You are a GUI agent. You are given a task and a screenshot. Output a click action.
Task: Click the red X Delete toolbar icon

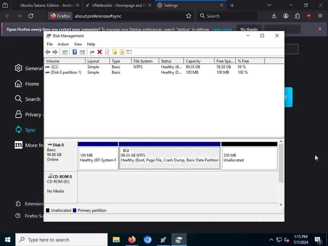(100, 52)
